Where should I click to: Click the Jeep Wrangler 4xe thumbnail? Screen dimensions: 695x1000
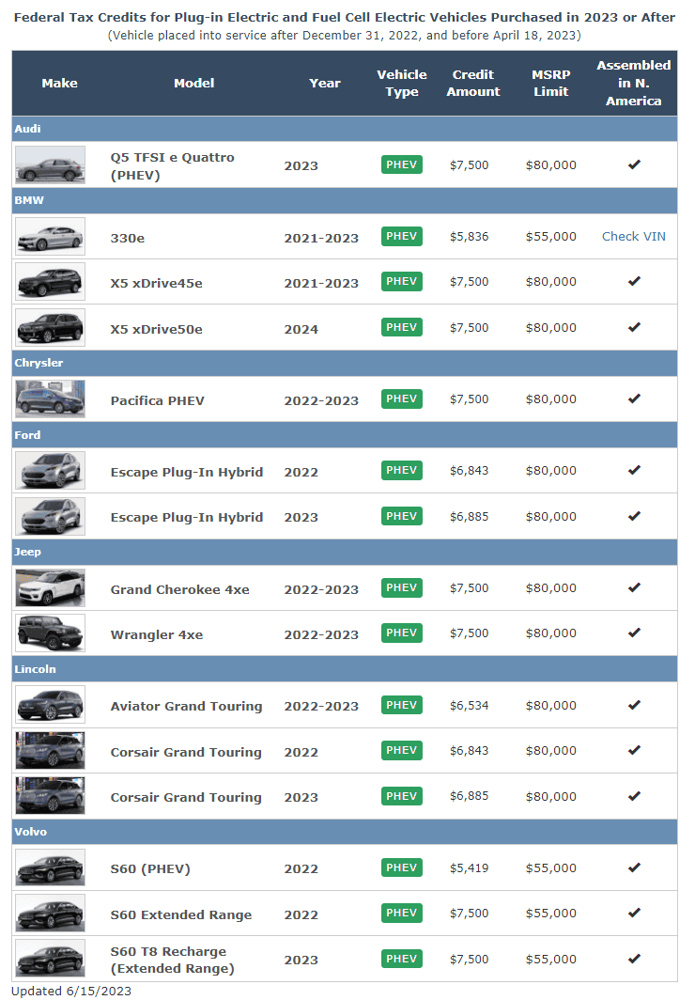click(x=51, y=633)
